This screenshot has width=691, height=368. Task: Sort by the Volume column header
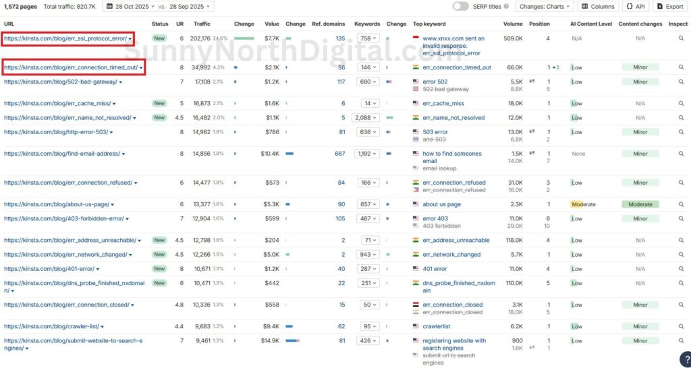pyautogui.click(x=513, y=24)
